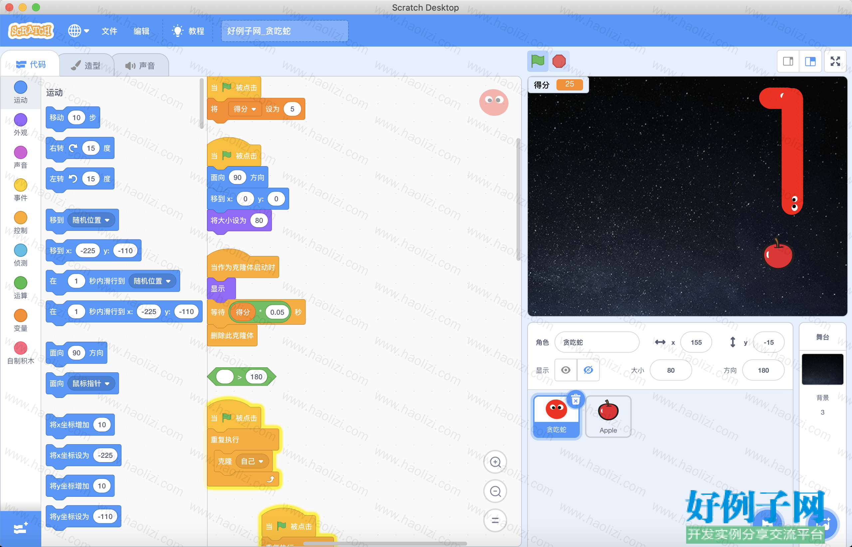Open the 编辑 menu
The height and width of the screenshot is (547, 852).
pos(141,31)
